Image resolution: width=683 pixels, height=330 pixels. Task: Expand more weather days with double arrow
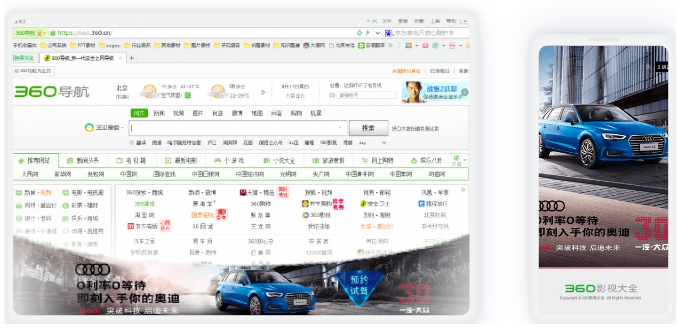click(x=263, y=92)
